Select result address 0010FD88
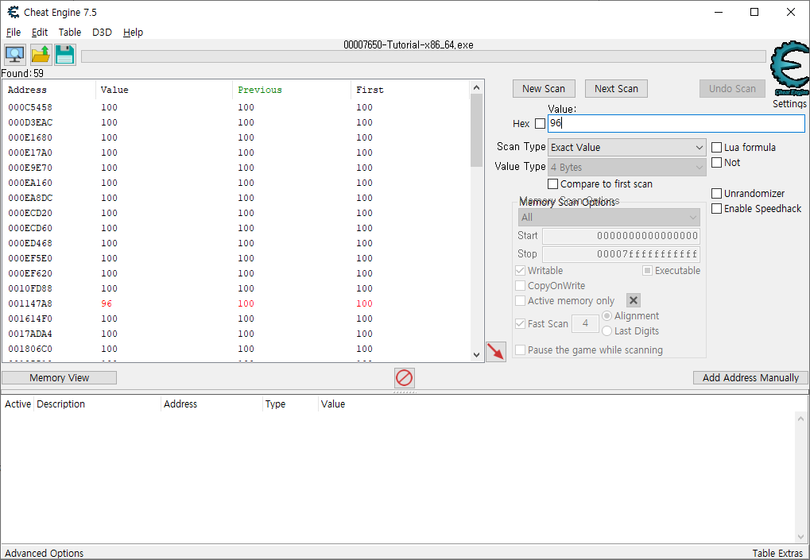 (236, 288)
